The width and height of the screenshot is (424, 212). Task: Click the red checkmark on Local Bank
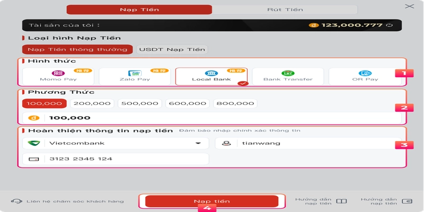(x=243, y=84)
